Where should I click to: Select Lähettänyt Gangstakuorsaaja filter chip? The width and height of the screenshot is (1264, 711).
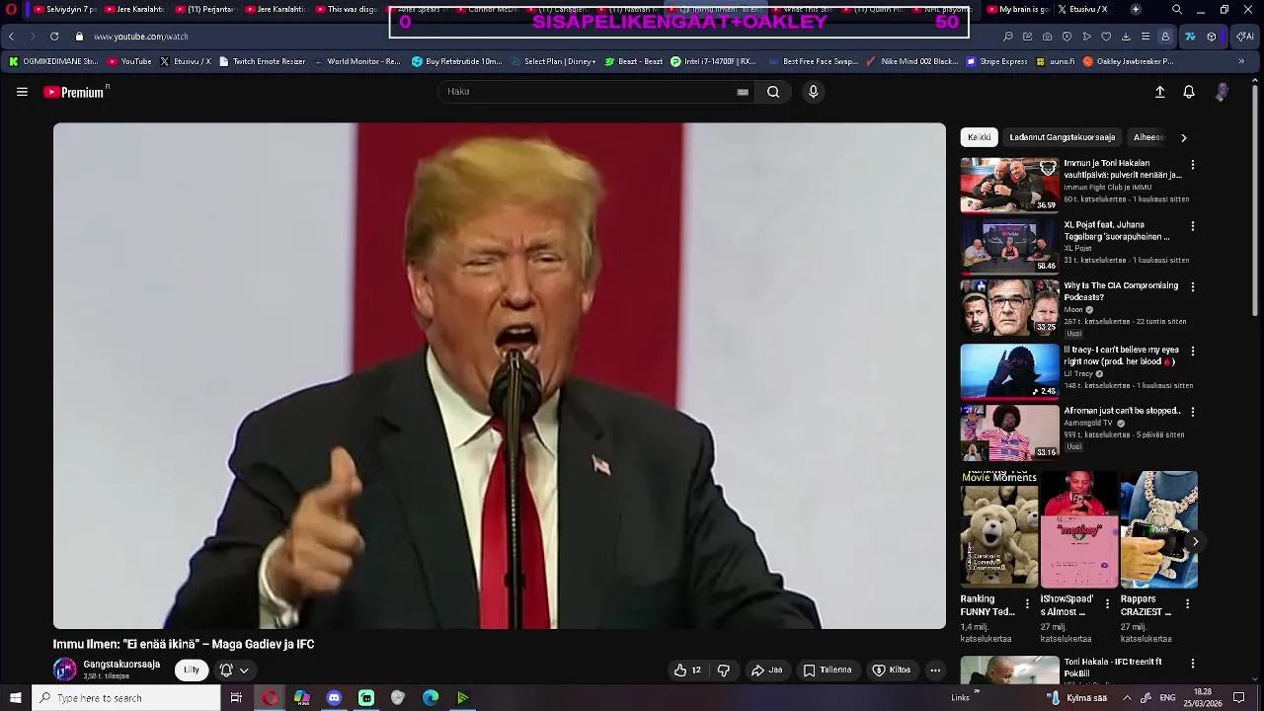point(1063,137)
